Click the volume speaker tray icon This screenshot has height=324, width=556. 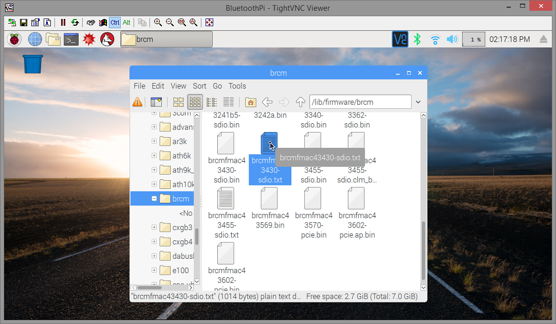[452, 40]
